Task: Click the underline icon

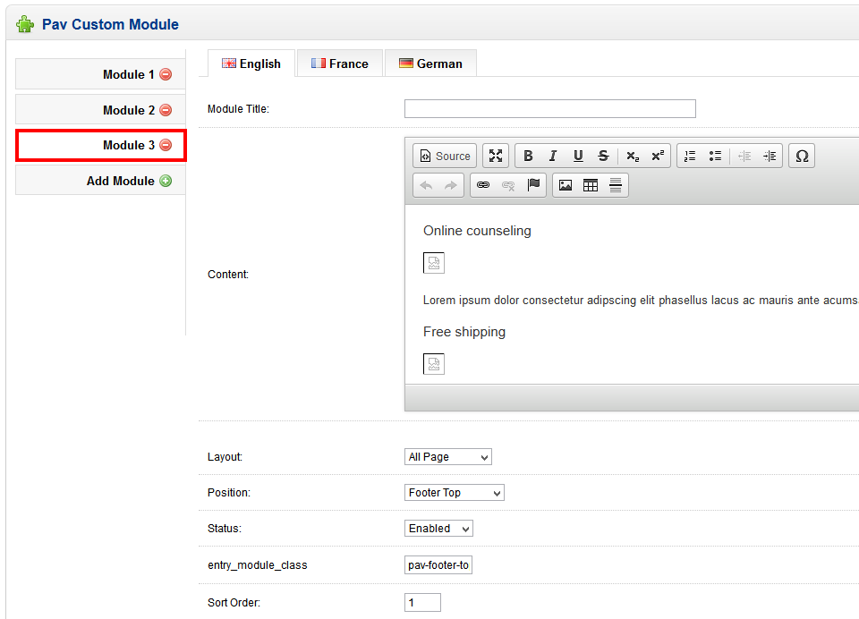Action: (x=578, y=156)
